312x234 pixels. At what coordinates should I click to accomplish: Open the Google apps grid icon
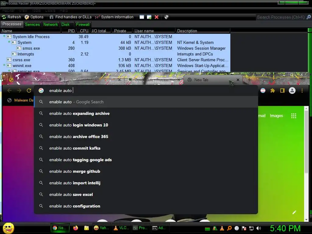tap(294, 115)
